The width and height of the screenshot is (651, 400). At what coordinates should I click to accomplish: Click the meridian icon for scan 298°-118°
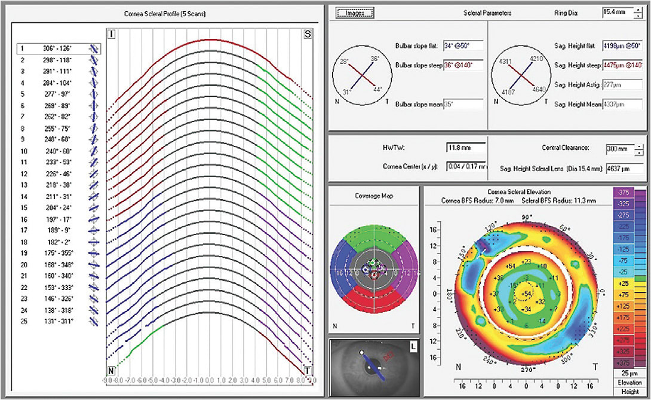(94, 60)
